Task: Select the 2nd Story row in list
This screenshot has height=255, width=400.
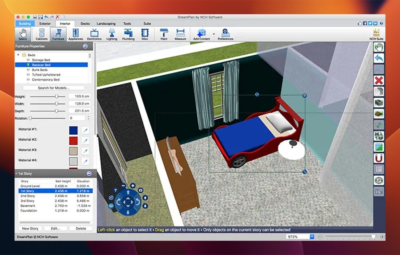Action: 28,196
